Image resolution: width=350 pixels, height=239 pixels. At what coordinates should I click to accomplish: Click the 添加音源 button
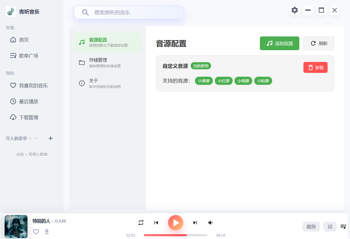(x=279, y=43)
